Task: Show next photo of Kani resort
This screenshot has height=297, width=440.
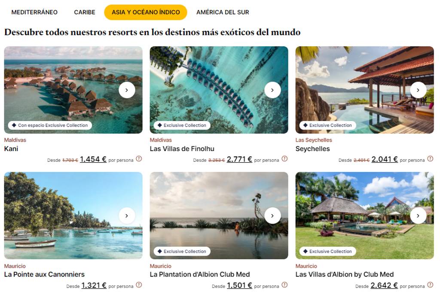Action: (x=127, y=90)
